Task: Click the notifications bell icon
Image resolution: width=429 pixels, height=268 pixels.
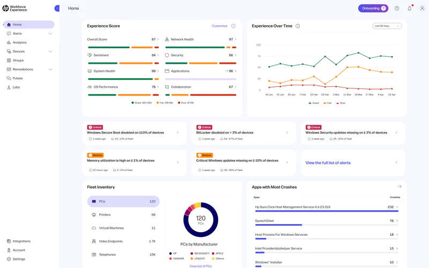Action: [410, 9]
